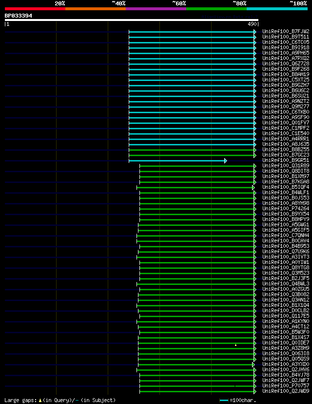The width and height of the screenshot is (312, 404).
Task: Select the UniRef100_Q9M277 label
Action: (x=286, y=107)
